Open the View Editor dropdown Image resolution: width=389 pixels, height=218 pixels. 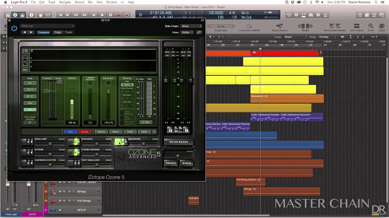coord(188,32)
